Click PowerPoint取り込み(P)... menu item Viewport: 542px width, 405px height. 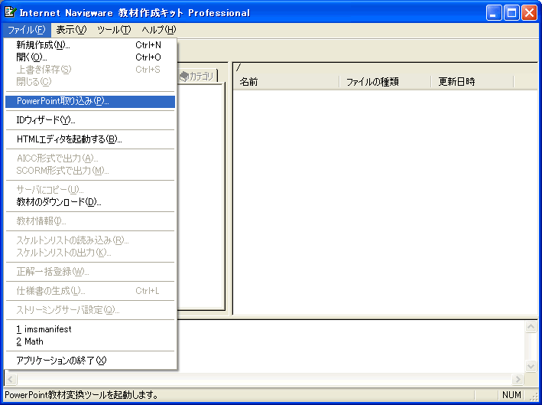90,101
